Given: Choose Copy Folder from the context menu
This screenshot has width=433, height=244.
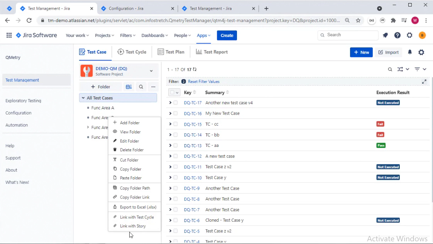Looking at the screenshot, I should tap(130, 169).
